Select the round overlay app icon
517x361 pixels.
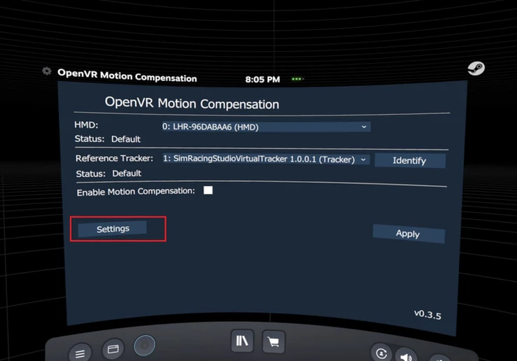point(144,345)
